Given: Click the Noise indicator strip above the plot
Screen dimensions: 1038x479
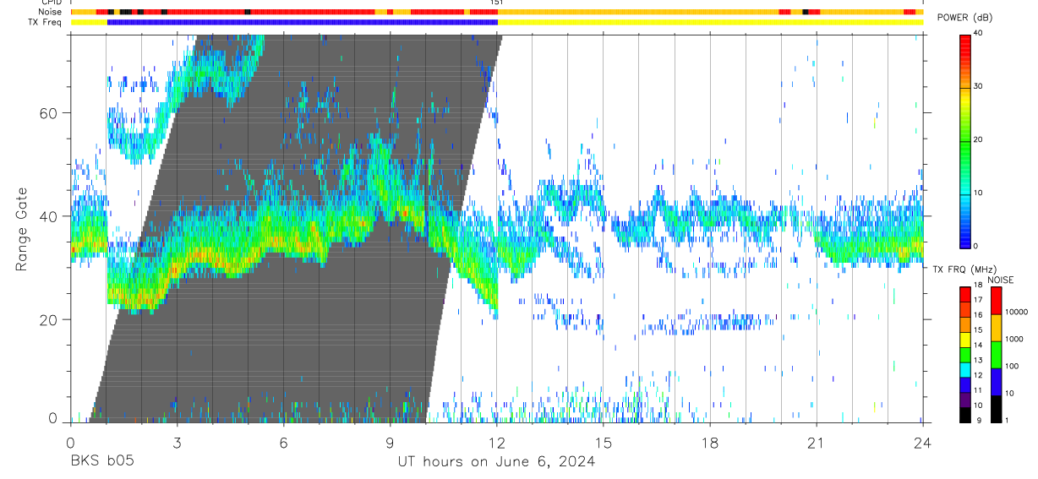Looking at the screenshot, I should pyautogui.click(x=497, y=12).
